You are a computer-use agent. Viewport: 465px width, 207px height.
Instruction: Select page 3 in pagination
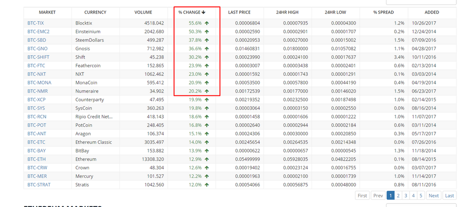point(406,196)
